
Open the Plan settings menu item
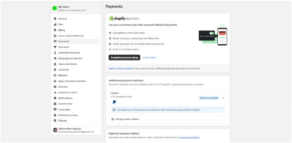[76, 24]
